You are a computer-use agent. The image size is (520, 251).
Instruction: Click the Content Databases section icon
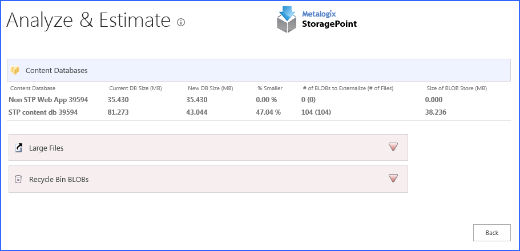(x=15, y=71)
